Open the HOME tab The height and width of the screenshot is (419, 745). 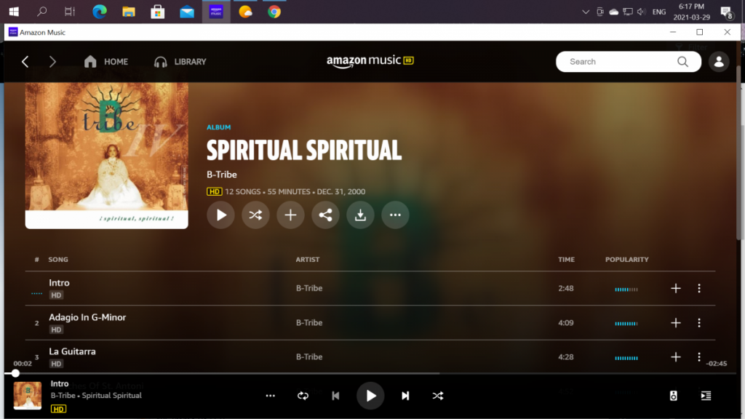pyautogui.click(x=106, y=61)
